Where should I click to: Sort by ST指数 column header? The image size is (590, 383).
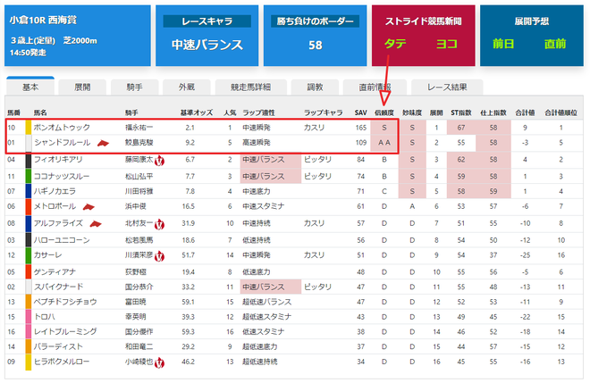click(x=461, y=112)
